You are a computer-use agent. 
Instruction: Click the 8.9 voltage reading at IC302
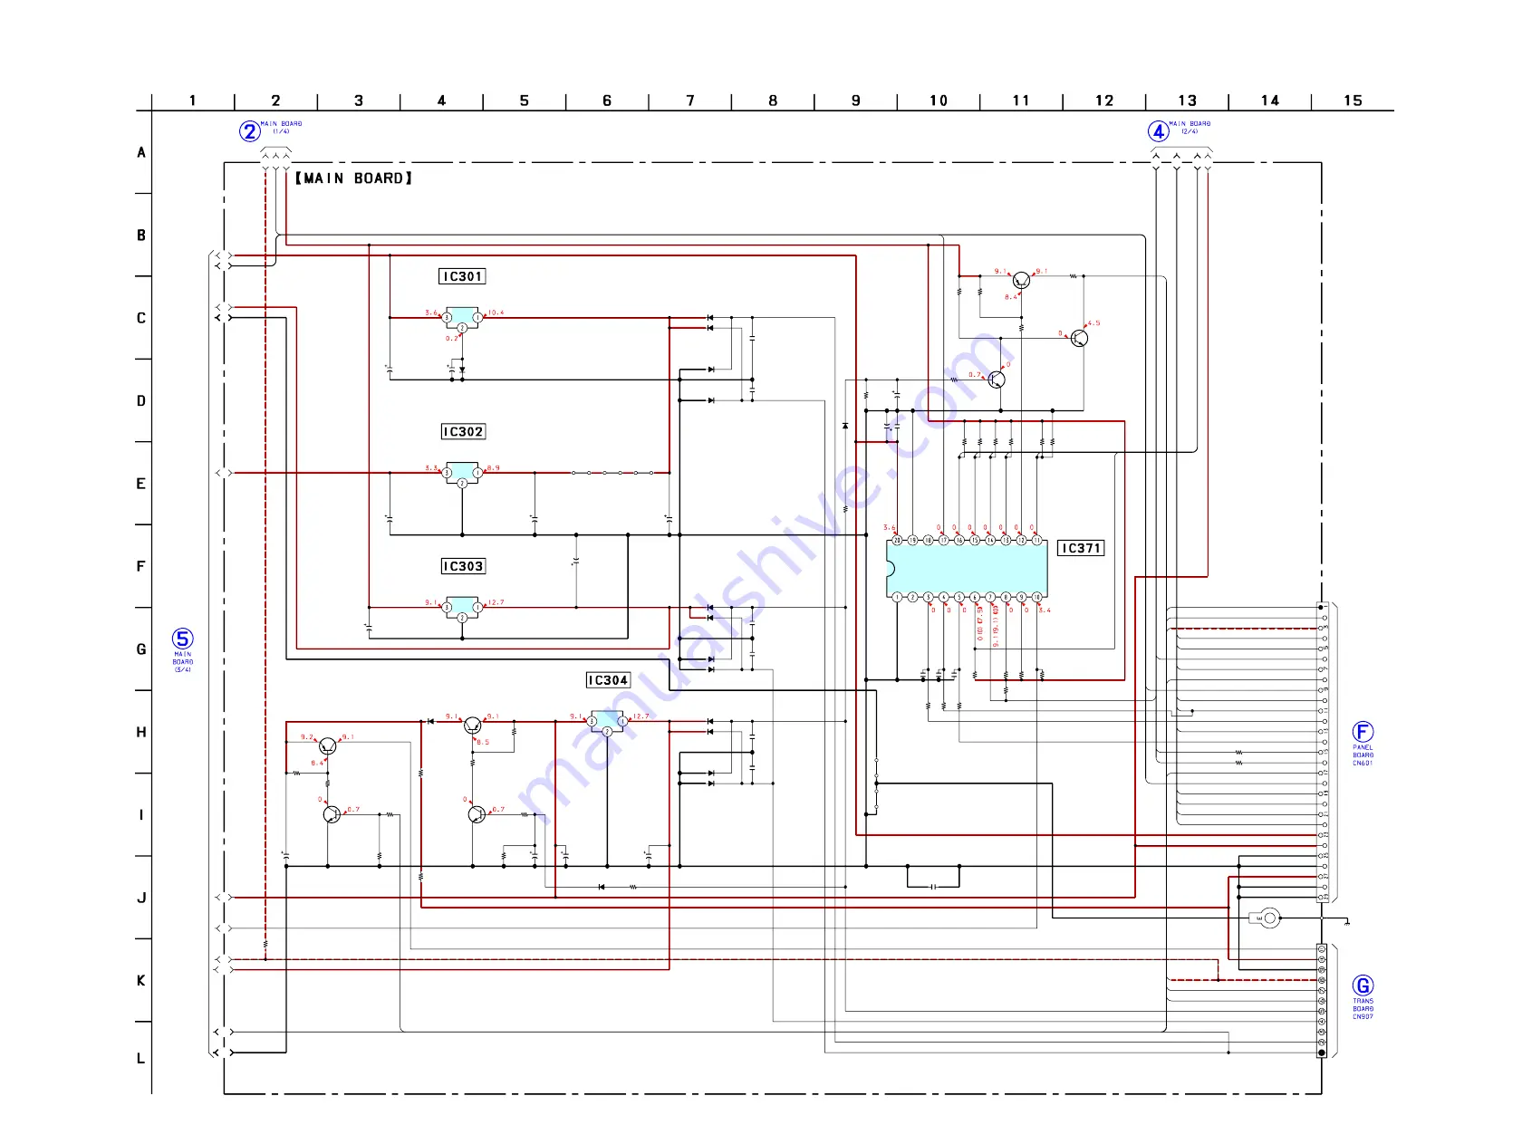pos(494,468)
